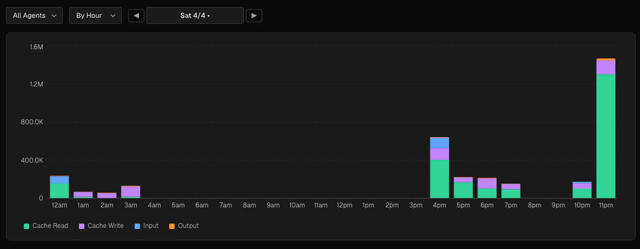Open the All Agents dropdown
This screenshot has height=249, width=640.
[x=34, y=16]
